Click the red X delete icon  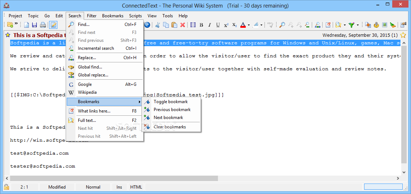(183, 25)
